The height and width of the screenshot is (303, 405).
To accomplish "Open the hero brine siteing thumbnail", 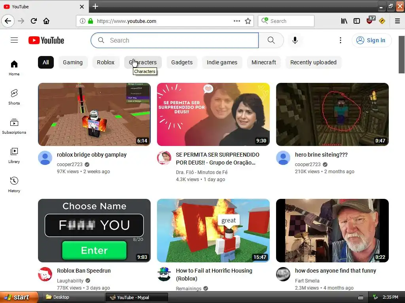I will (332, 114).
